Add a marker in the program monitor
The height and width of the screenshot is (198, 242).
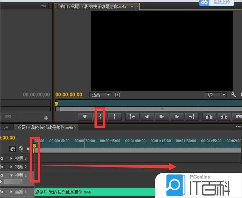click(x=85, y=117)
